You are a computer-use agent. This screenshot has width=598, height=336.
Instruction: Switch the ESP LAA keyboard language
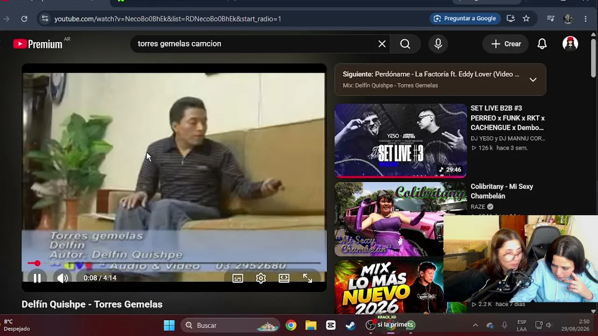[522, 325]
